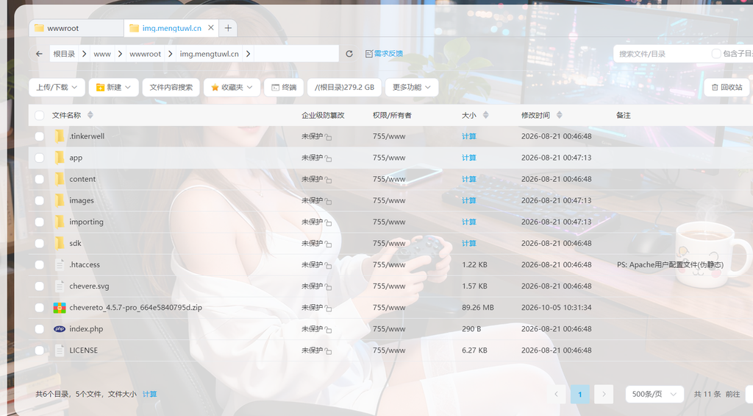Viewport: 753px width, 416px height.
Task: Go to wwwroot breadcrumb
Action: [145, 54]
